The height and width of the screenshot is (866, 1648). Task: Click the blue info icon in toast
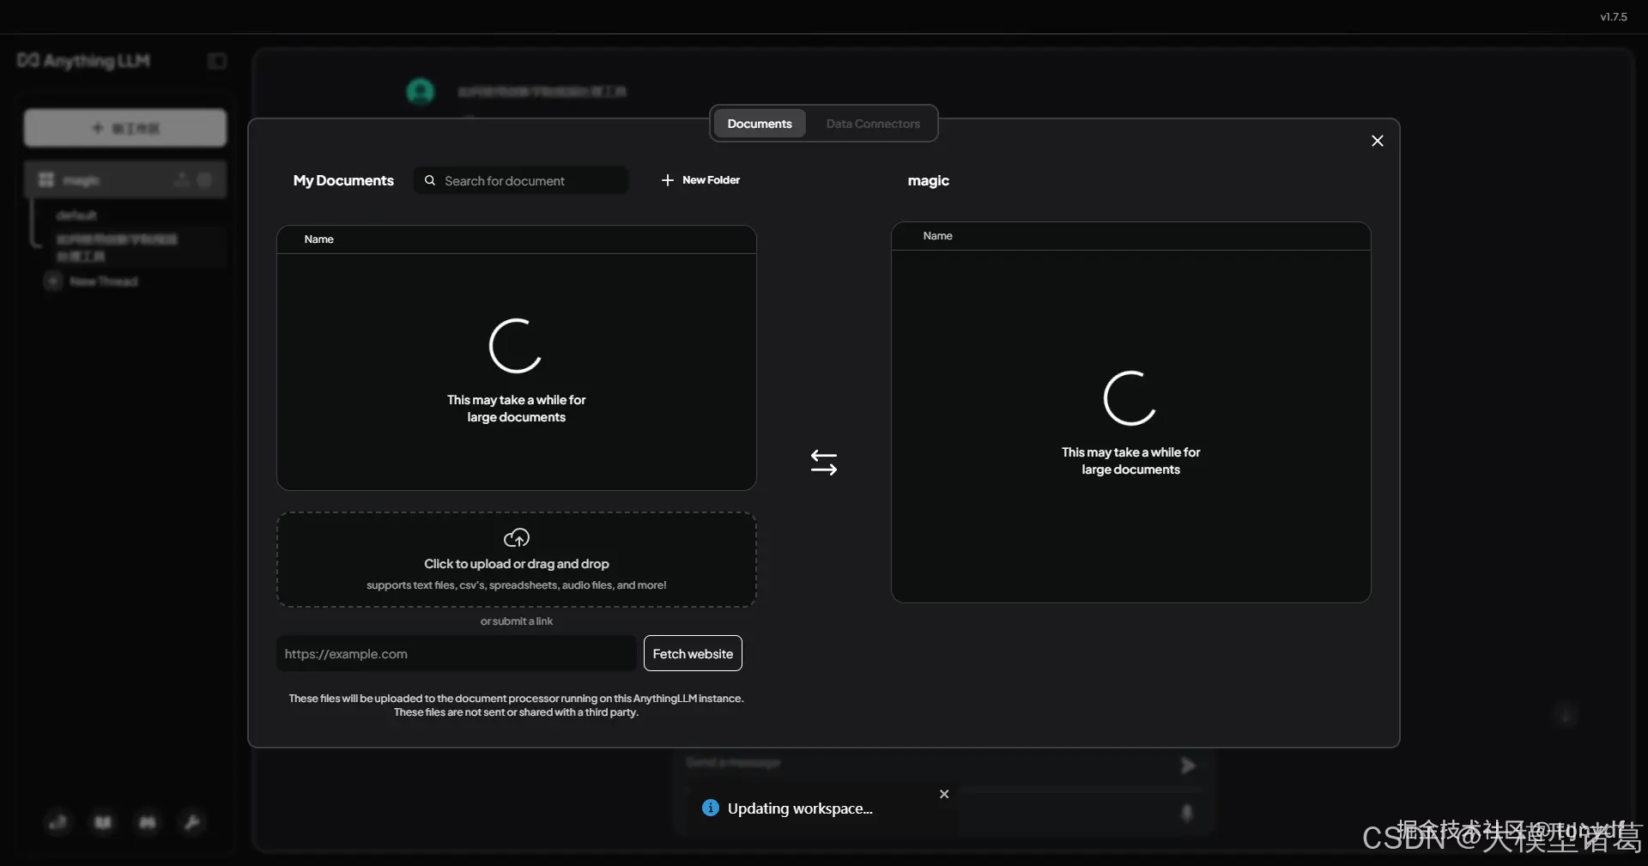711,808
